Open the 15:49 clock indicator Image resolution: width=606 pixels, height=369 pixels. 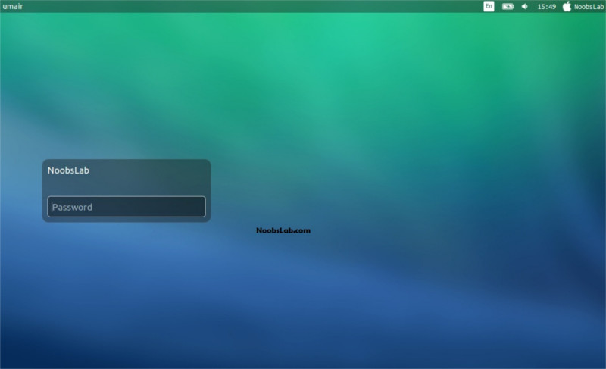coord(546,6)
